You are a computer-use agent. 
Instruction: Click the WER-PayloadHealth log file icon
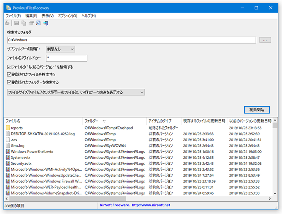point(8,187)
